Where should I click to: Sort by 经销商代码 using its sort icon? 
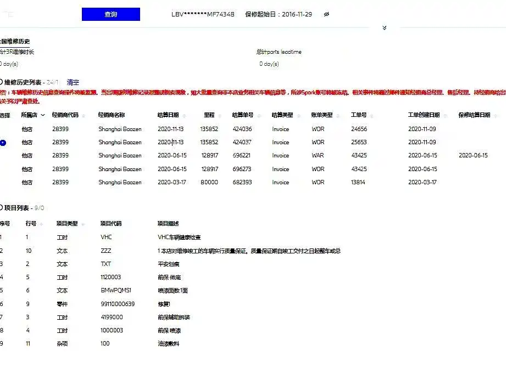(84, 116)
